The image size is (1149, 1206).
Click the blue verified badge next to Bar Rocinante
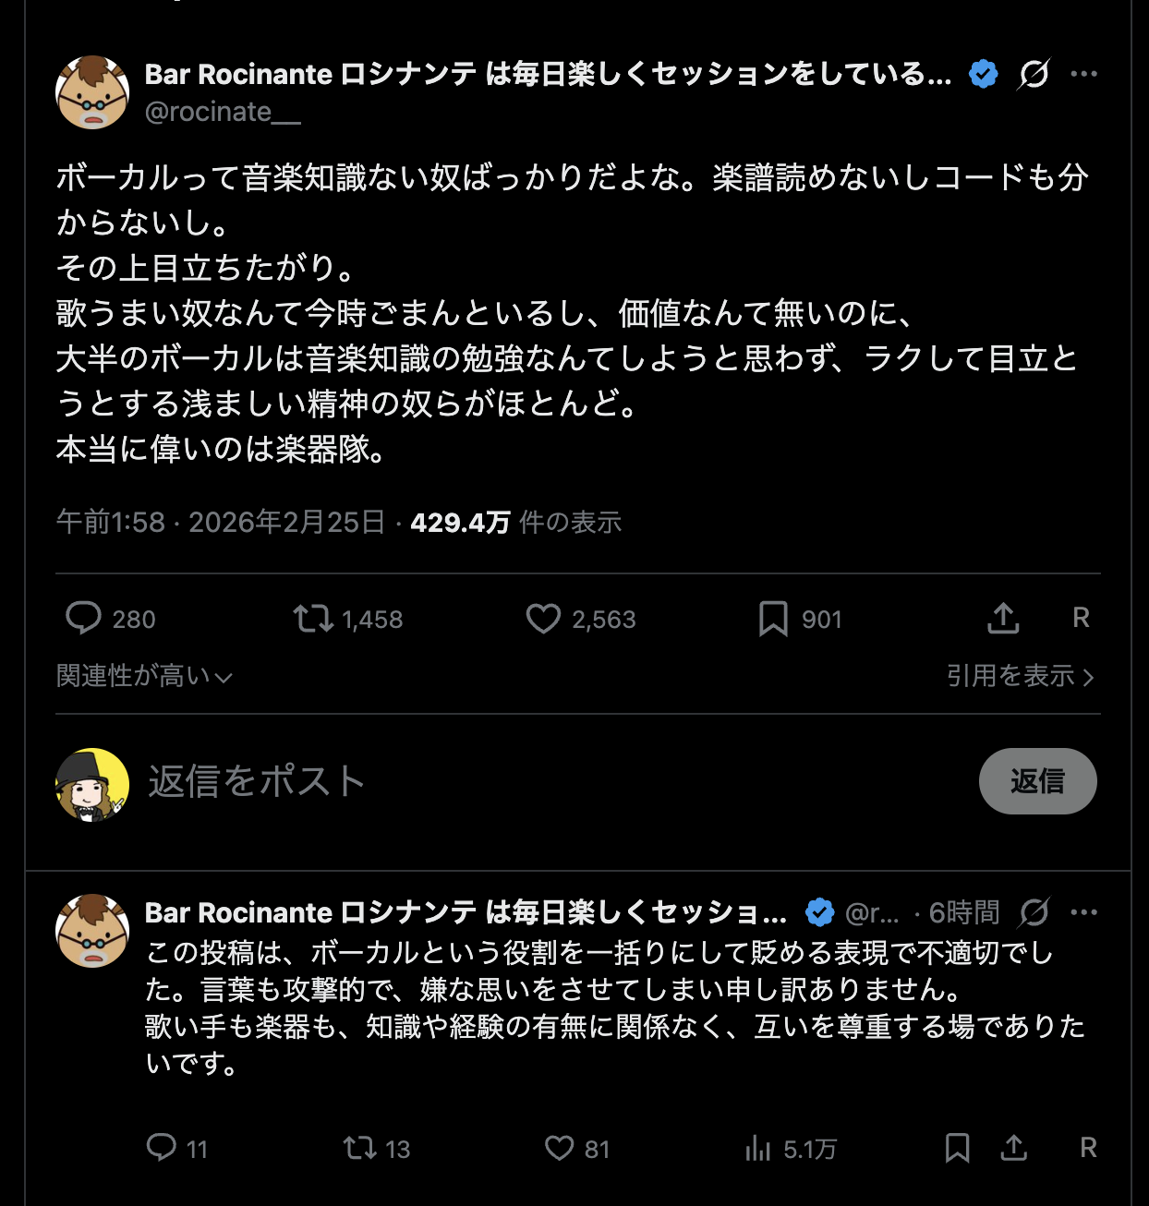[x=983, y=74]
